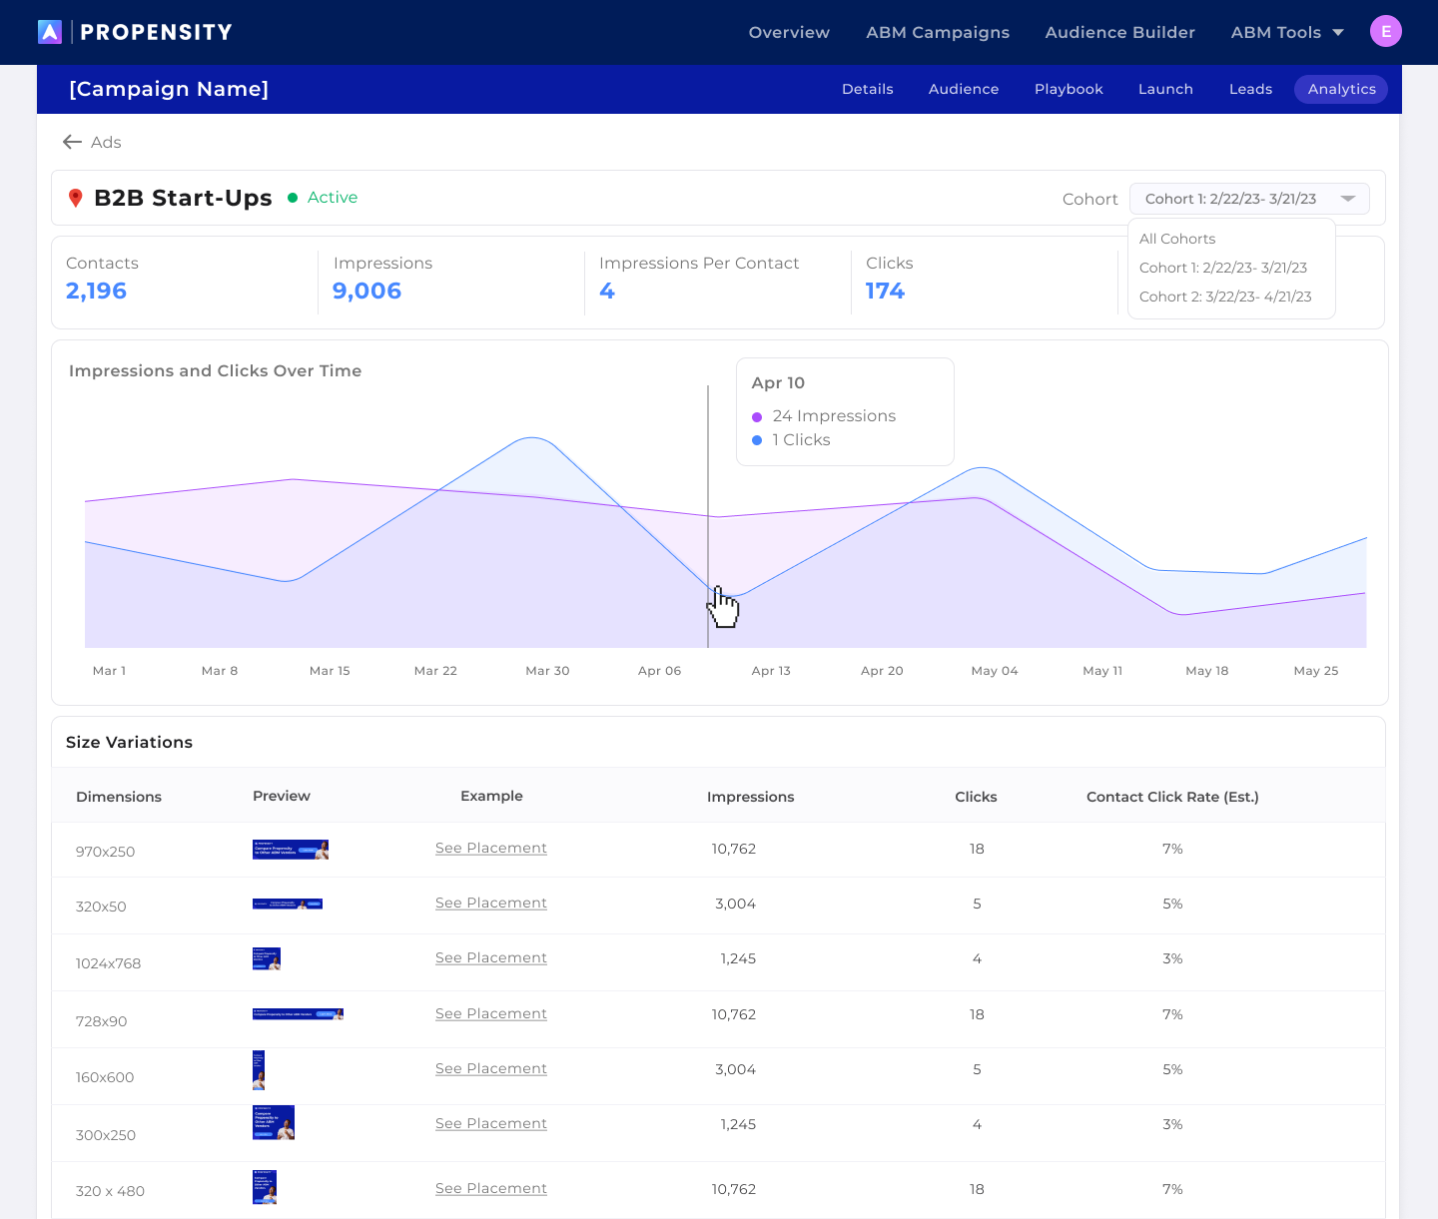The image size is (1438, 1219).
Task: Go to Overview in top navigation
Action: pyautogui.click(x=789, y=32)
